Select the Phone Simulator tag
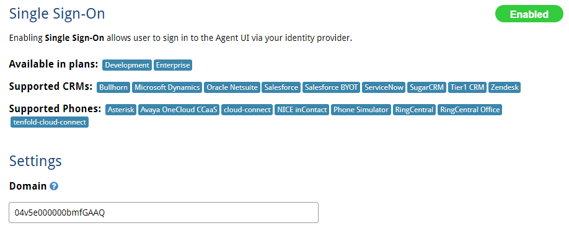Image resolution: width=569 pixels, height=228 pixels. [x=361, y=110]
